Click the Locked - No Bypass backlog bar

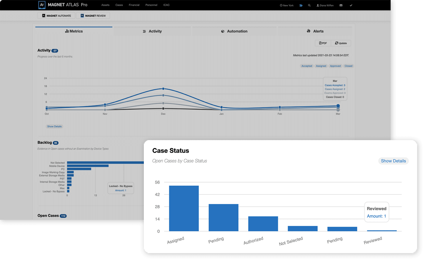tap(68, 191)
